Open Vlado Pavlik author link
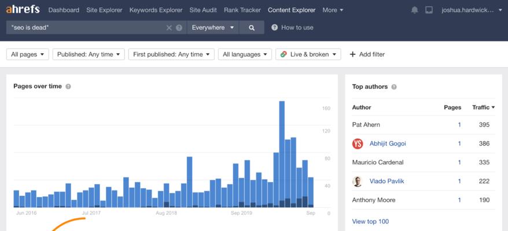The width and height of the screenshot is (508, 231). click(x=387, y=181)
